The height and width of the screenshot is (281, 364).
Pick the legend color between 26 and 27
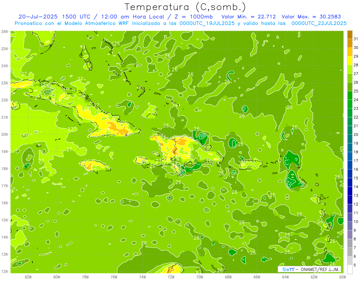click(350, 78)
